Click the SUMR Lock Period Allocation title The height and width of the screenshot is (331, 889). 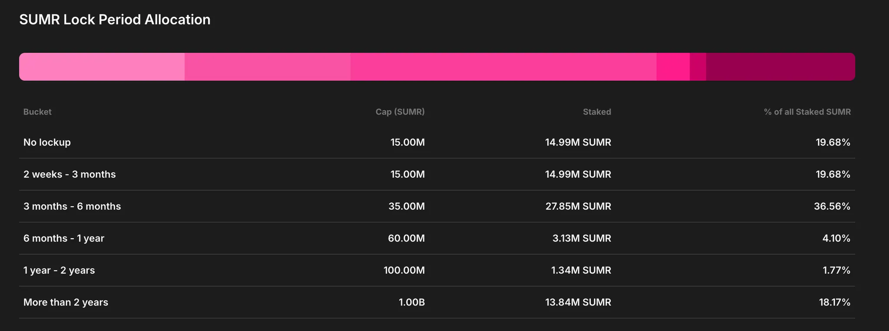click(115, 20)
